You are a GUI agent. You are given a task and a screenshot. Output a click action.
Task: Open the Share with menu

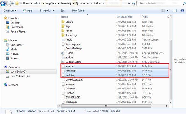coord(47,10)
